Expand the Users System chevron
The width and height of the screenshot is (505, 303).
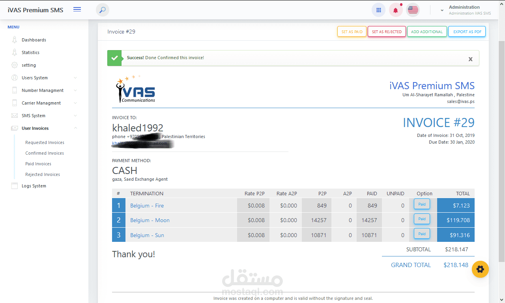click(75, 78)
